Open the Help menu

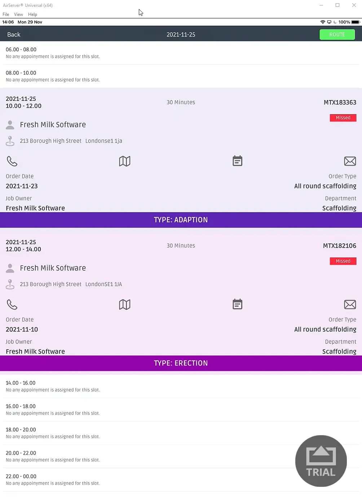coord(32,14)
